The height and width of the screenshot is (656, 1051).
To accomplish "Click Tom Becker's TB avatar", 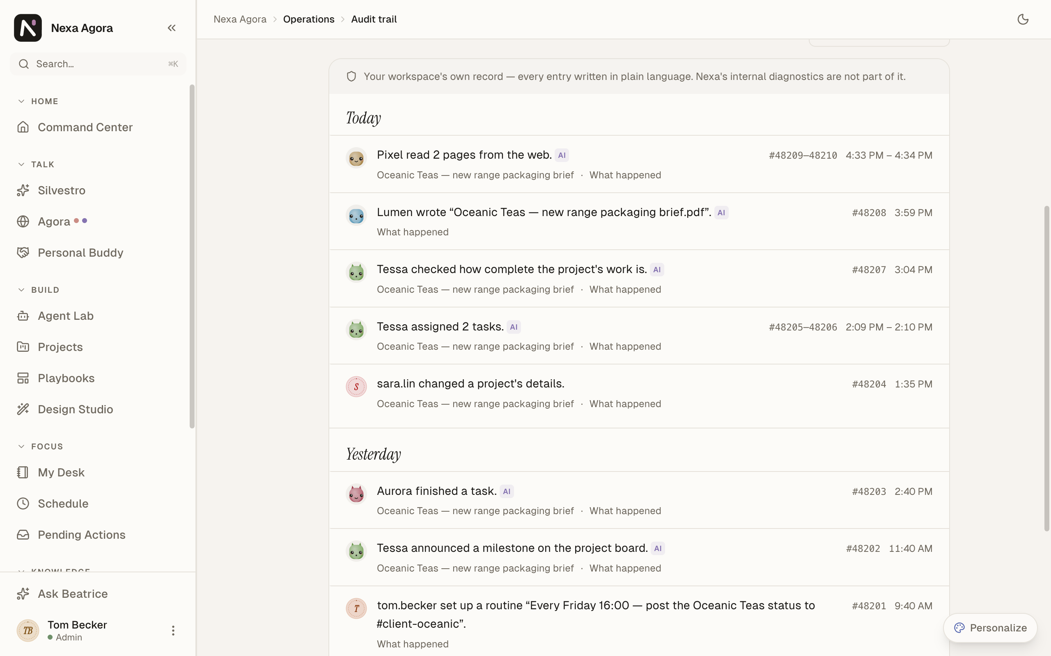I will click(x=28, y=631).
